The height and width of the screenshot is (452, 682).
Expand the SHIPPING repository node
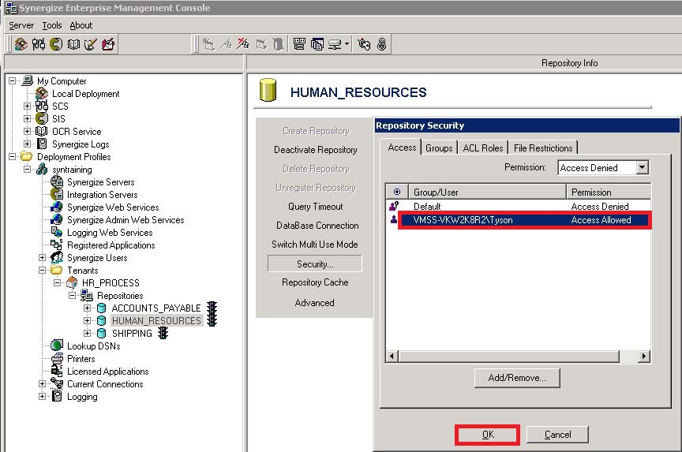click(87, 333)
